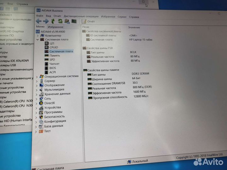The width and height of the screenshot is (227, 170).
Task: Click the Forward arrow in AIDA64 toolbar
Action: click(46, 21)
